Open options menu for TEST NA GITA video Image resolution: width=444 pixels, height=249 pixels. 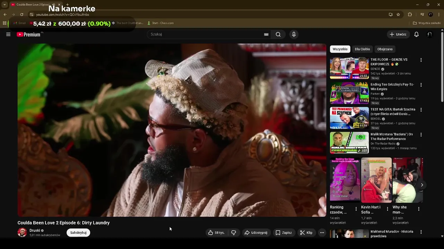(x=421, y=110)
